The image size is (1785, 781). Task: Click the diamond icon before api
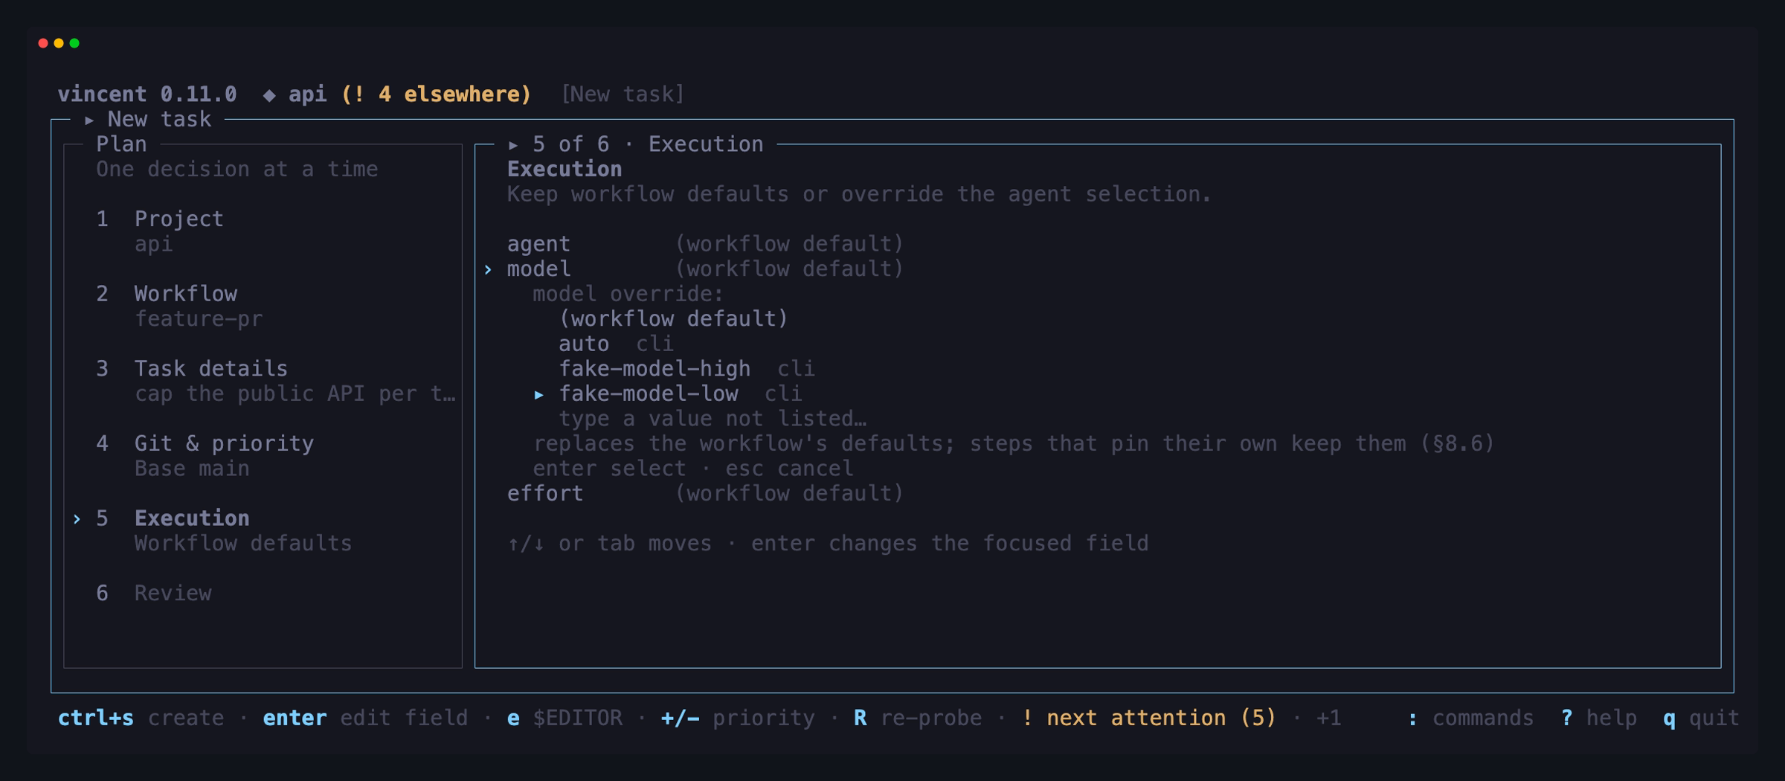[x=269, y=94]
